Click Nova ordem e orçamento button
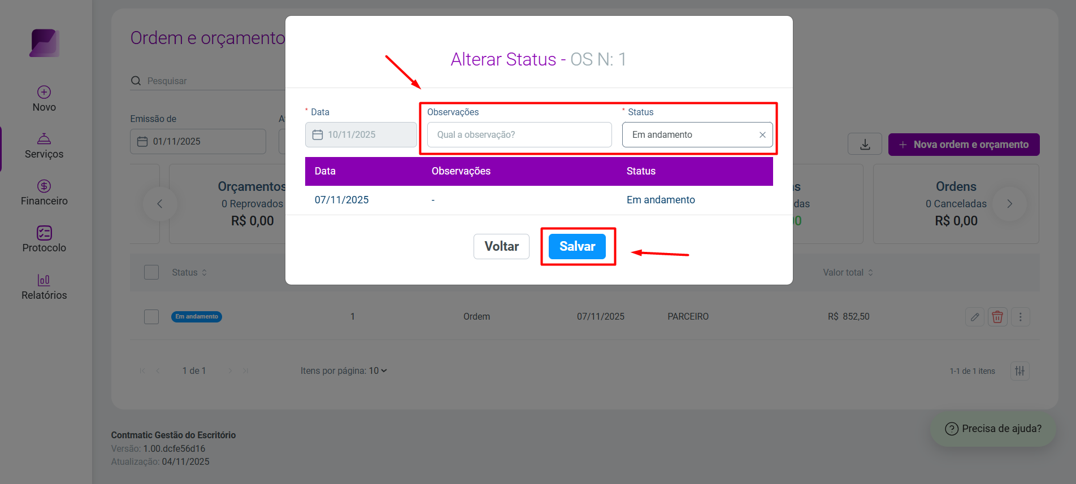Viewport: 1076px width, 484px height. click(964, 145)
